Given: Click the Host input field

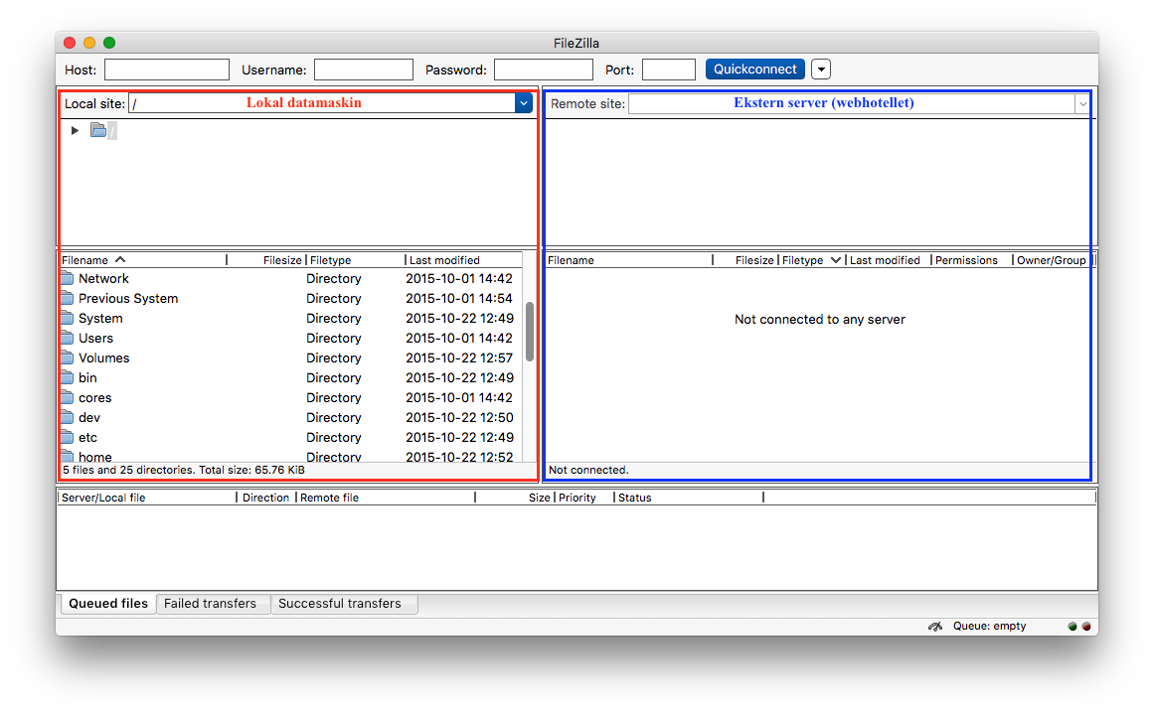Looking at the screenshot, I should pyautogui.click(x=167, y=70).
